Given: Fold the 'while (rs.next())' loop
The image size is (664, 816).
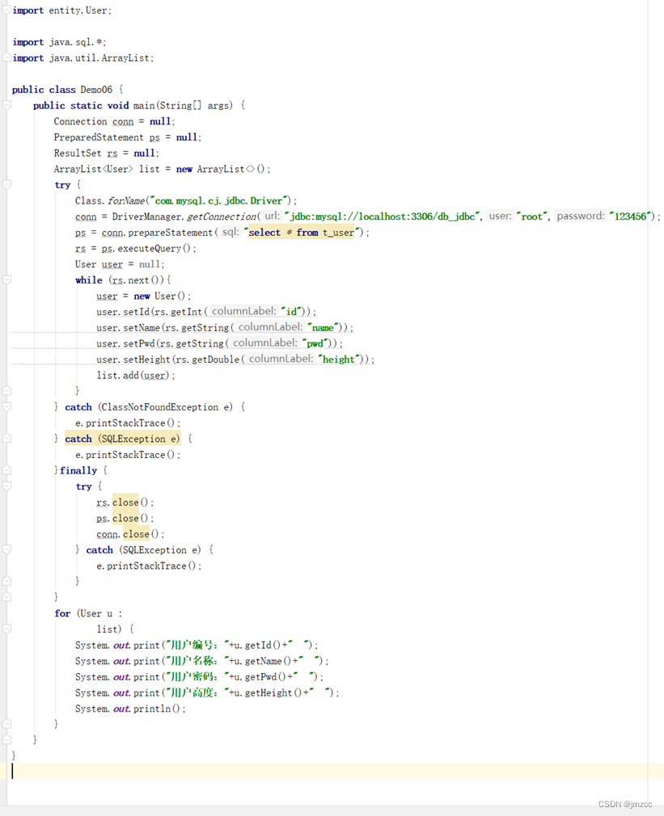Looking at the screenshot, I should pyautogui.click(x=6, y=280).
